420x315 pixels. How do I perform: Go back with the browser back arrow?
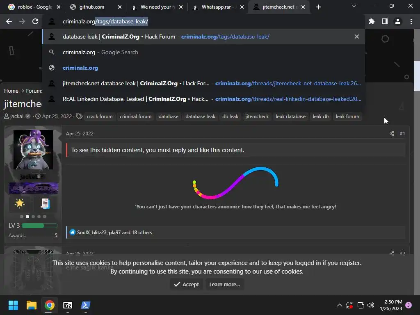tap(9, 21)
